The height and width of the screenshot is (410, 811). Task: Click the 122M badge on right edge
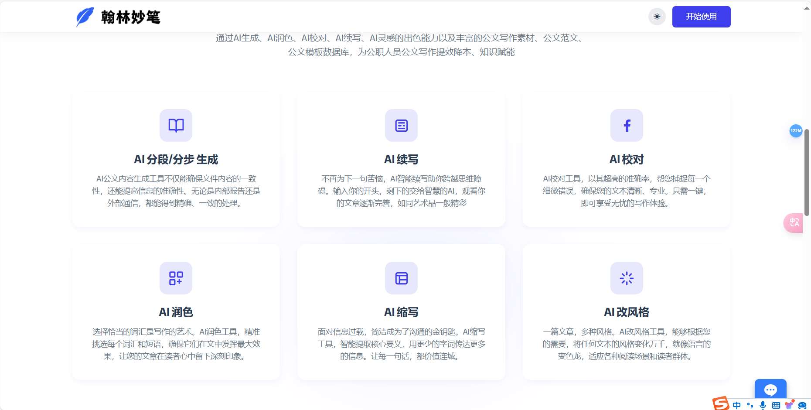coord(796,131)
